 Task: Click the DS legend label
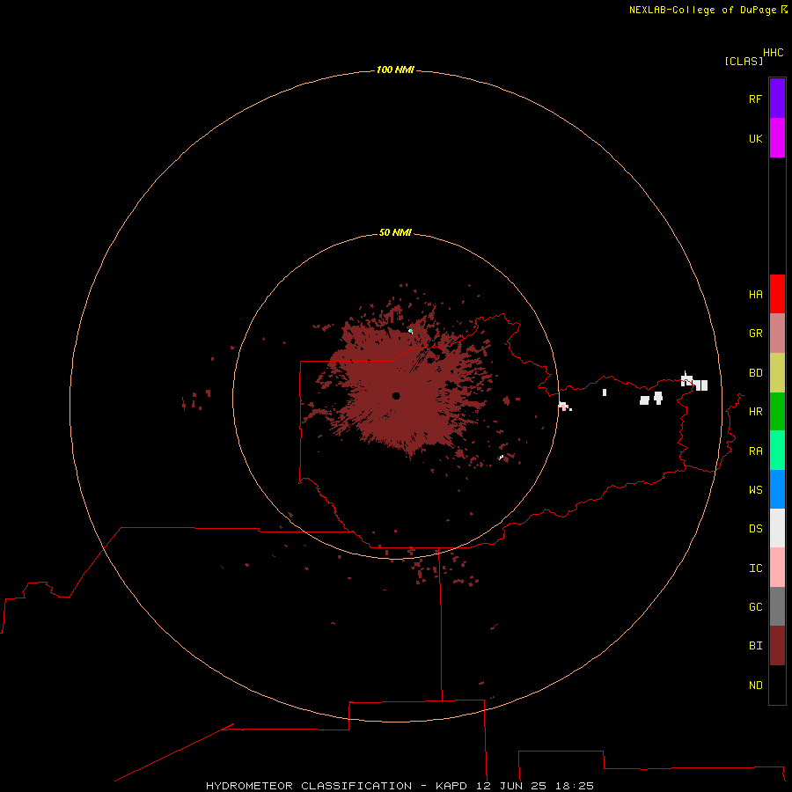755,529
